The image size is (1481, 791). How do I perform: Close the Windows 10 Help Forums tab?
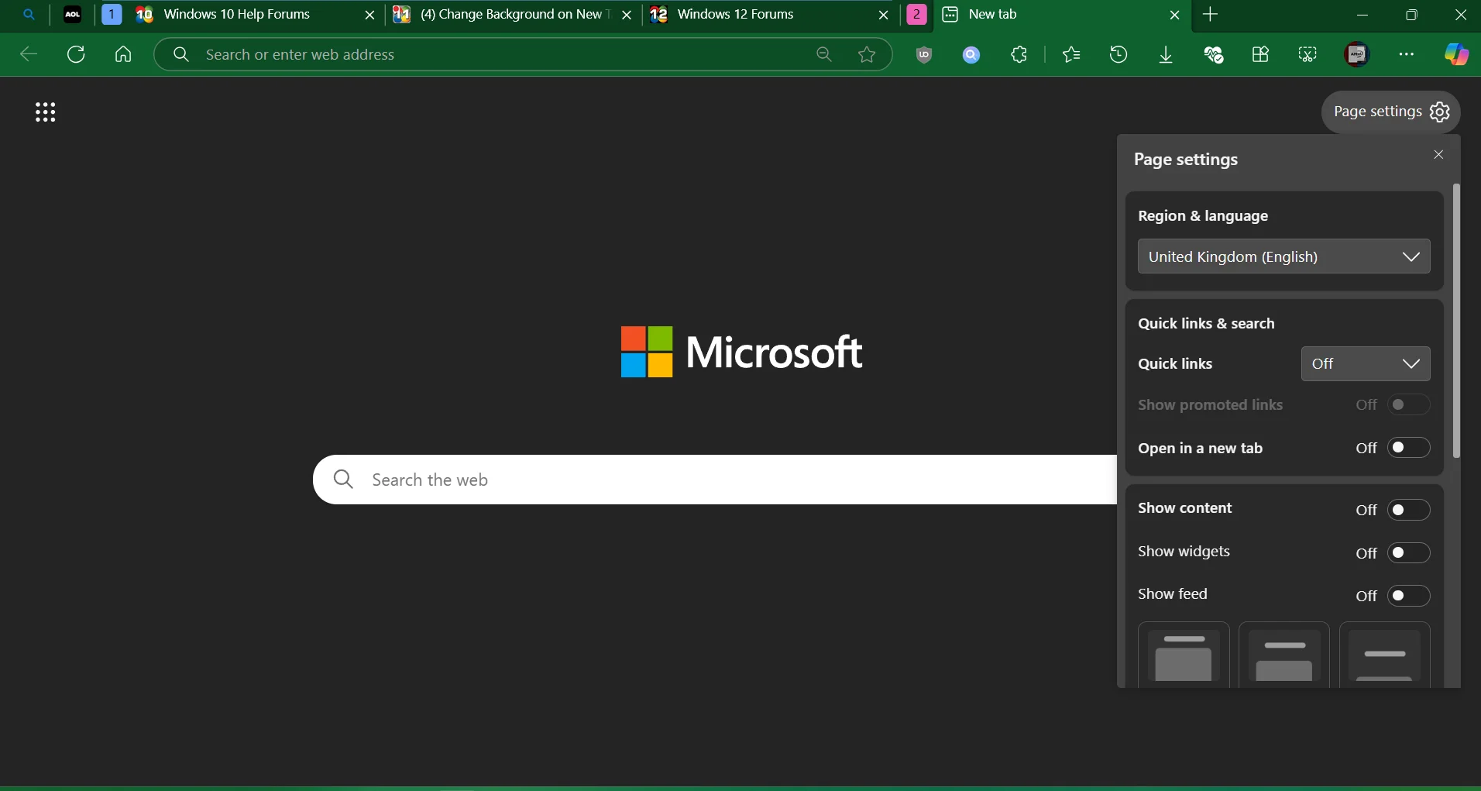(370, 15)
